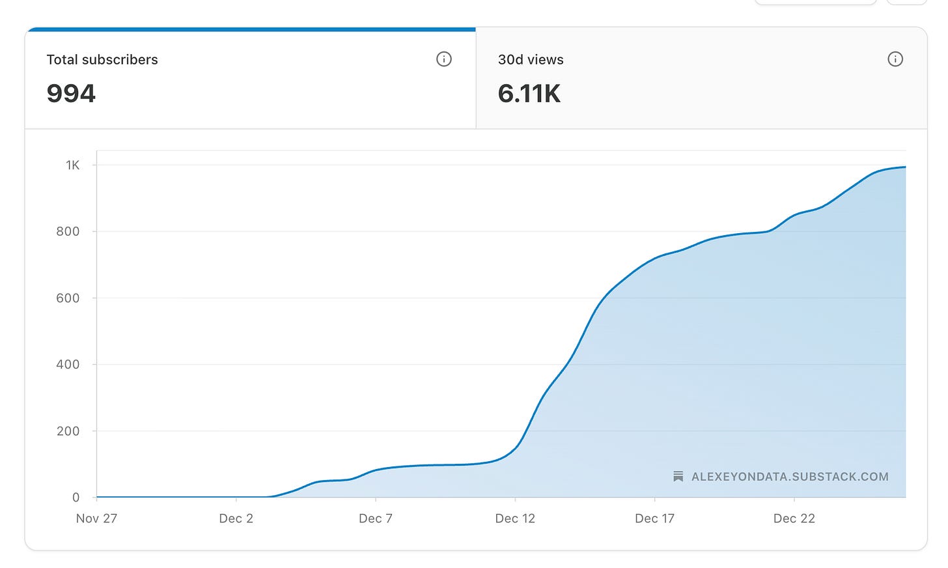Open info icon for 30d views

coord(895,59)
